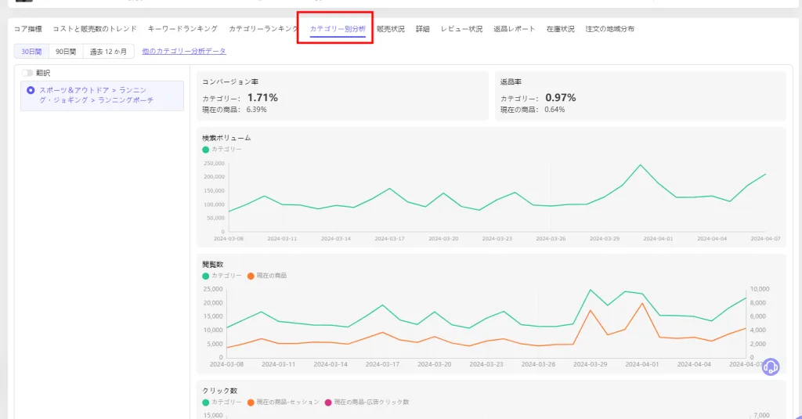Select the スポーツ&アウトドア category radio button
The image size is (802, 419).
coord(31,91)
